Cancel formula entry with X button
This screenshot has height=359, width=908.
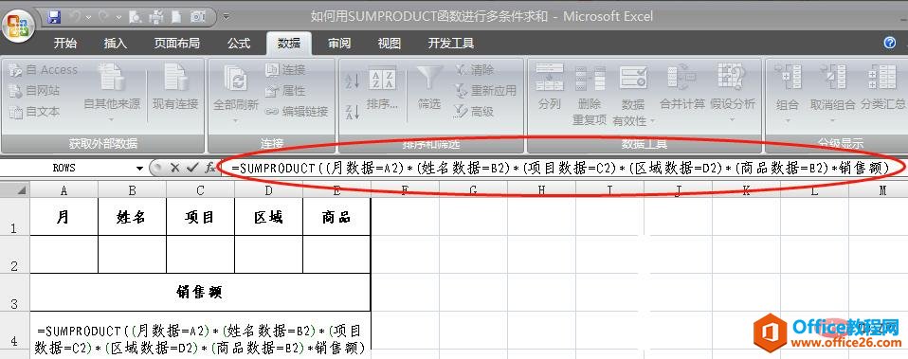pos(174,168)
